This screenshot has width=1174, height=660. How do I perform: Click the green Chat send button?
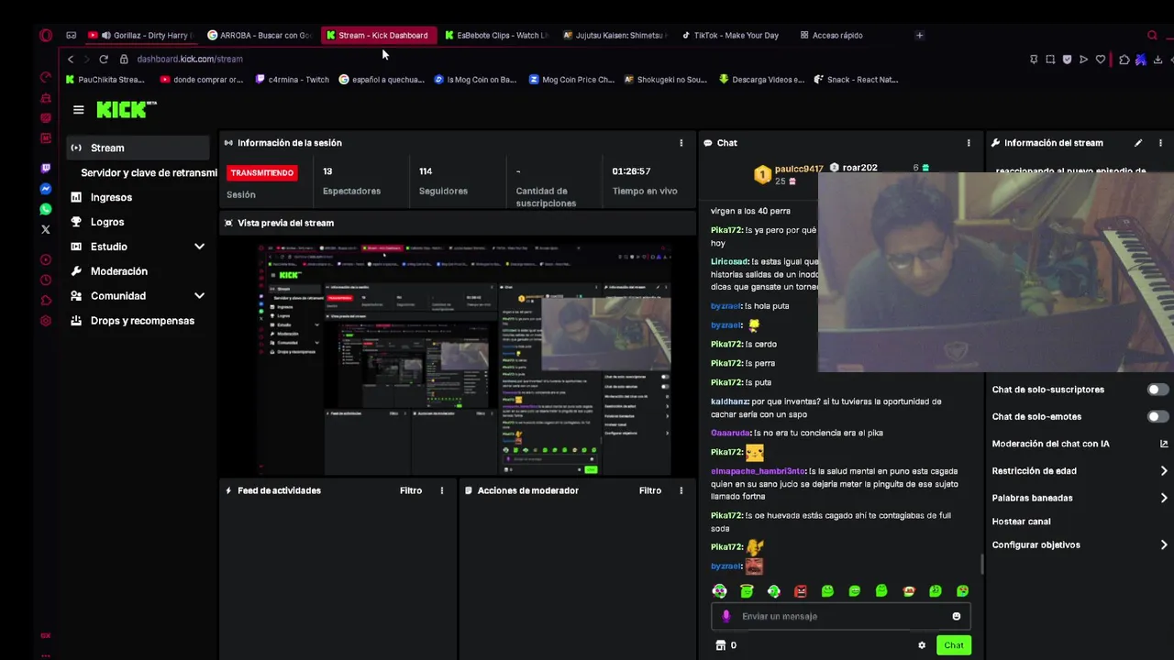tap(954, 645)
